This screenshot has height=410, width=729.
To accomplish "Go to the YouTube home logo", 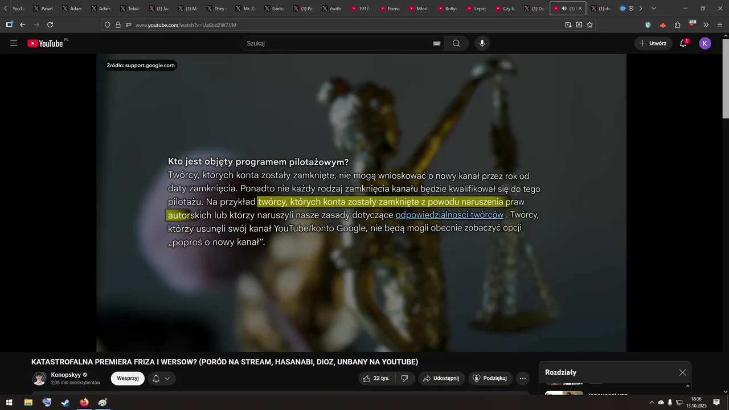I will pos(46,43).
